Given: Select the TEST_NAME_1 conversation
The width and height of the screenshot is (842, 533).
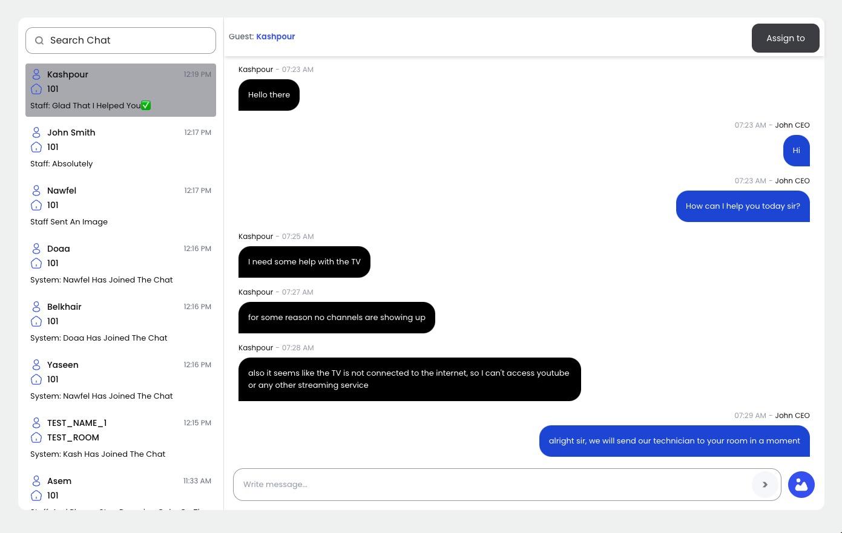Looking at the screenshot, I should click(x=120, y=438).
